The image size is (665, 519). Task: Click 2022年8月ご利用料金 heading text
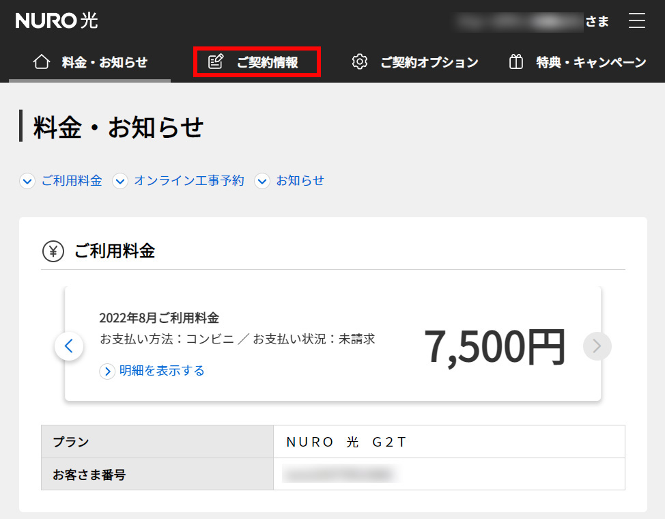159,318
